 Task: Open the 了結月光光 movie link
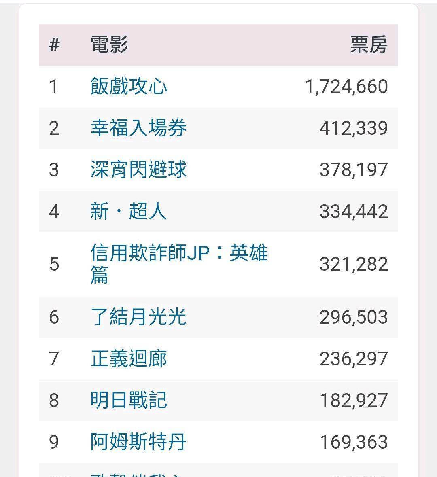tap(138, 317)
